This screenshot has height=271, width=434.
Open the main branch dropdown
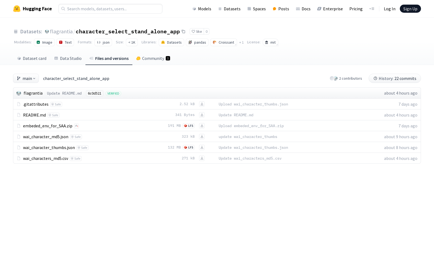coord(26,78)
